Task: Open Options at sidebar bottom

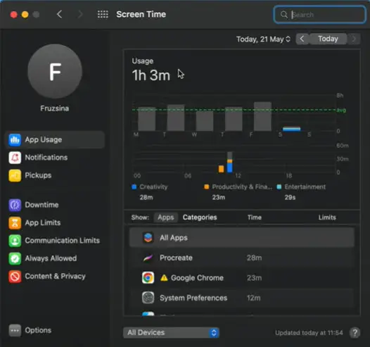Action: [30, 330]
